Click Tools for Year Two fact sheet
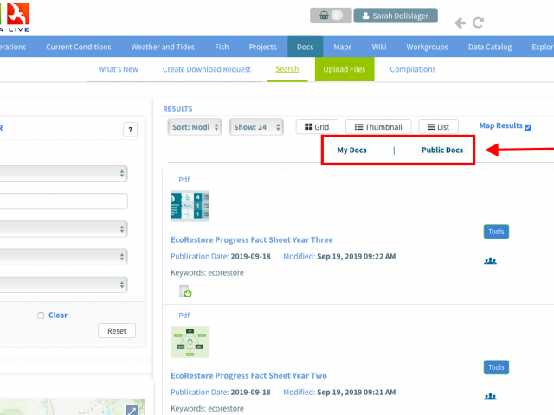Screen dimensions: 554x415 496,367
